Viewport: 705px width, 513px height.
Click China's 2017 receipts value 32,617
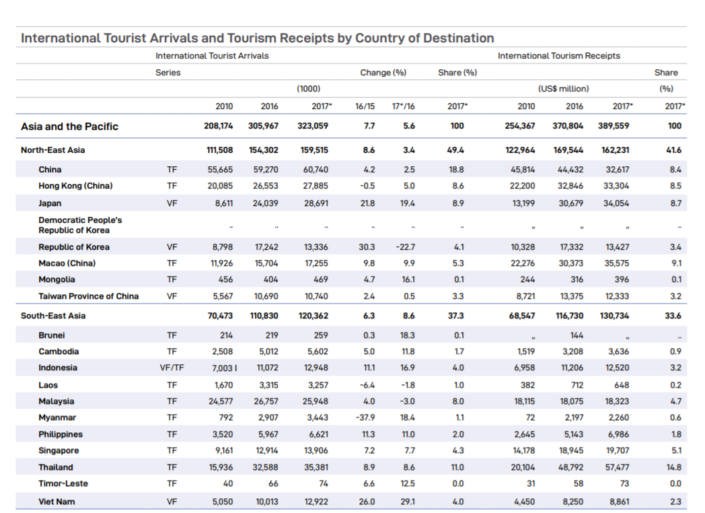tap(616, 170)
